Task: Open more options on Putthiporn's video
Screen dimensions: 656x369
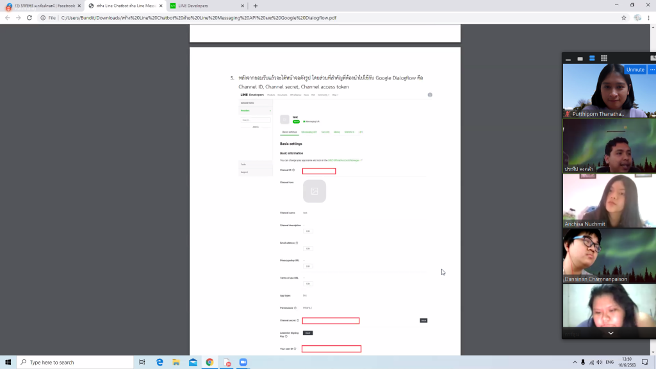Action: (x=652, y=69)
